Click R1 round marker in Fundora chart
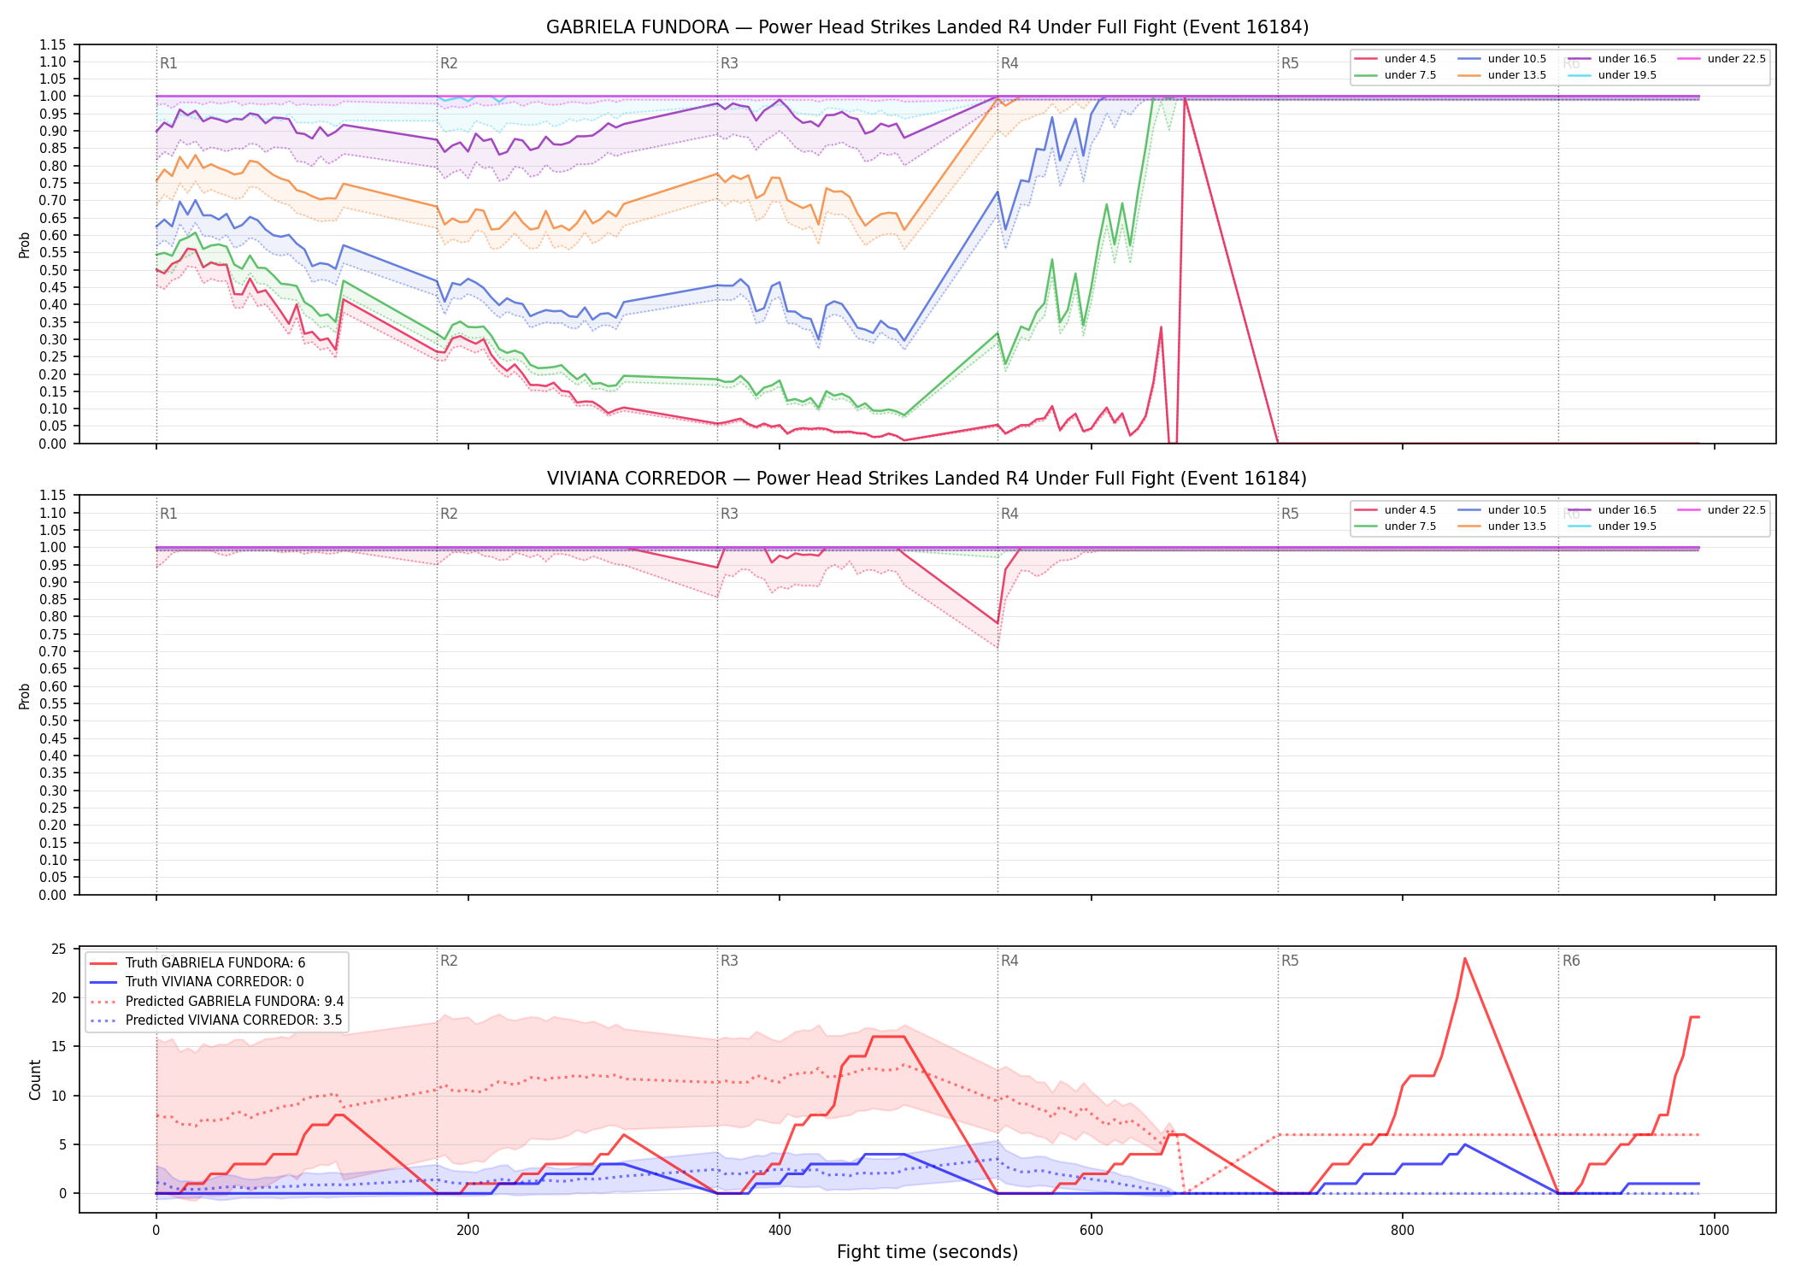Viewport: 1795px width, 1282px height. 168,63
